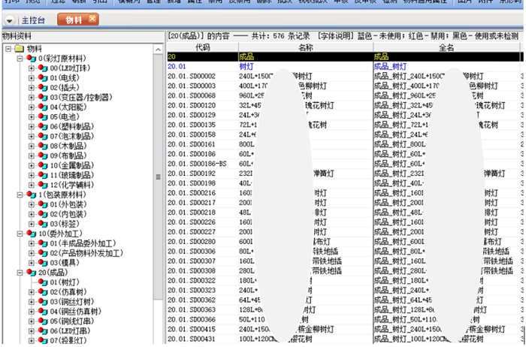Switch to the 主控台 tab
The width and height of the screenshot is (526, 347).
pyautogui.click(x=33, y=20)
